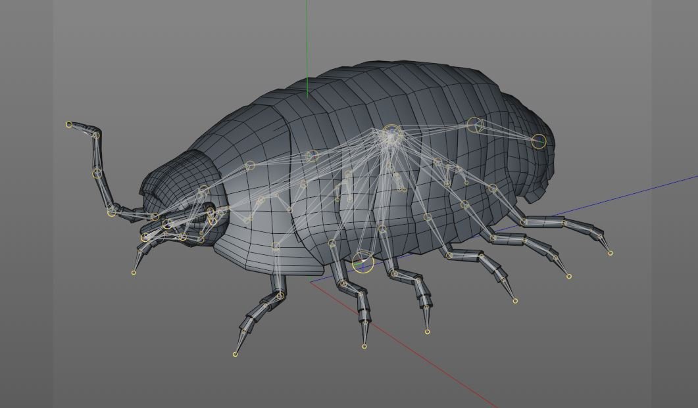
Task: Select the antenna tip joint
Action: click(x=69, y=124)
